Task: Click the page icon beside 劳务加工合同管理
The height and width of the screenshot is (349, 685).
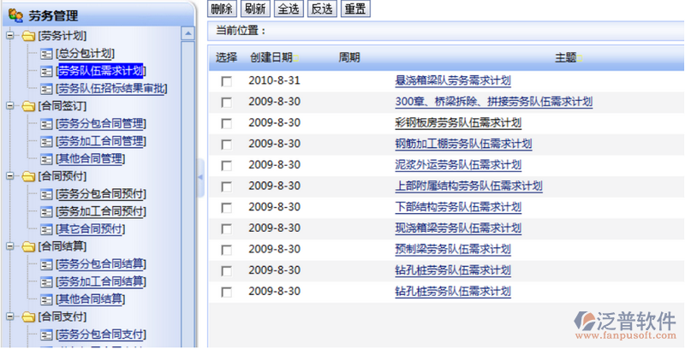Action: coord(46,142)
